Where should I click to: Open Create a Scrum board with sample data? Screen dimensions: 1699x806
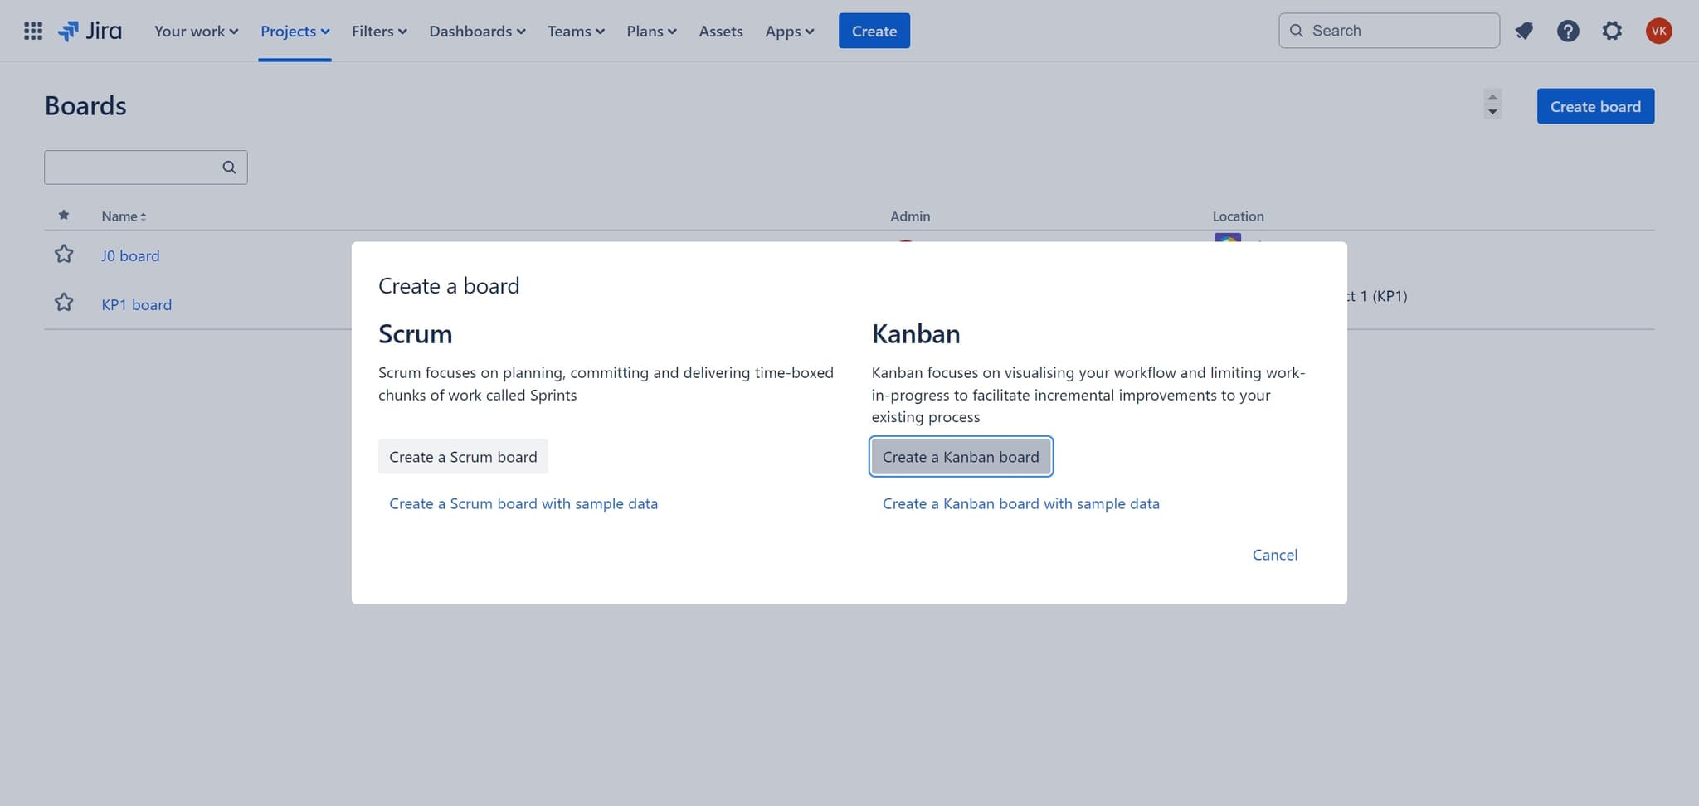[523, 503]
